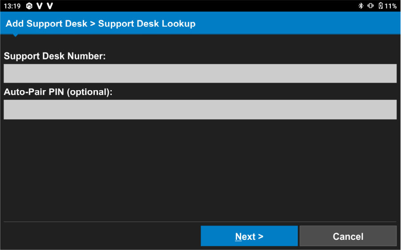Screen dimensions: 401x250
Task: Click the breadcrumb ">" separator in the title
Action: (93, 24)
